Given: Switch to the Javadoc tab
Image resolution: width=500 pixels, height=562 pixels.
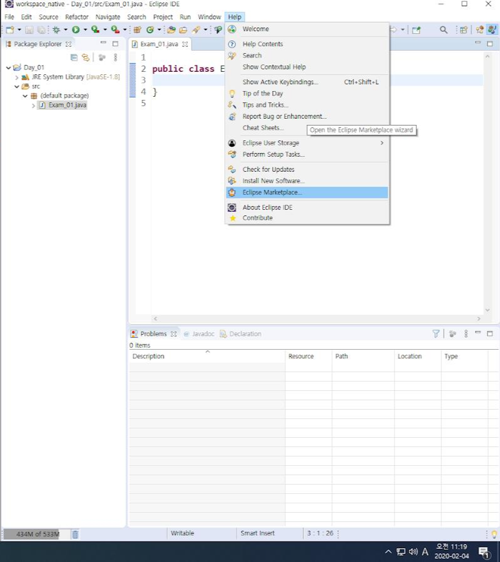Looking at the screenshot, I should click(x=199, y=333).
